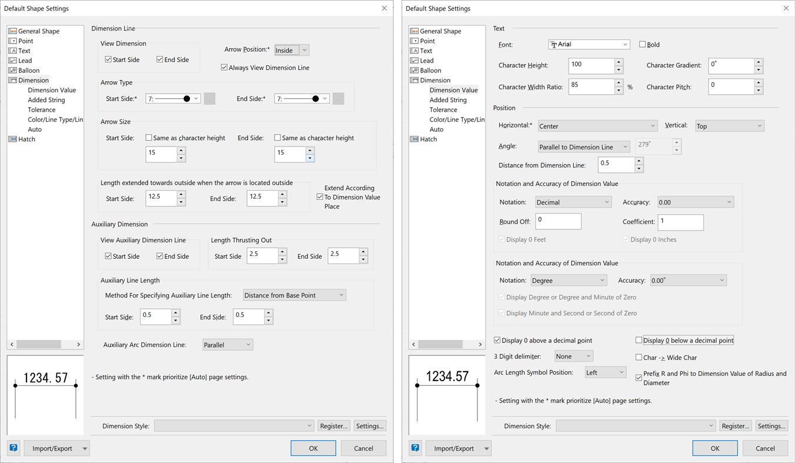This screenshot has width=795, height=463.
Task: Click the help icon in the right dialog
Action: [x=415, y=448]
